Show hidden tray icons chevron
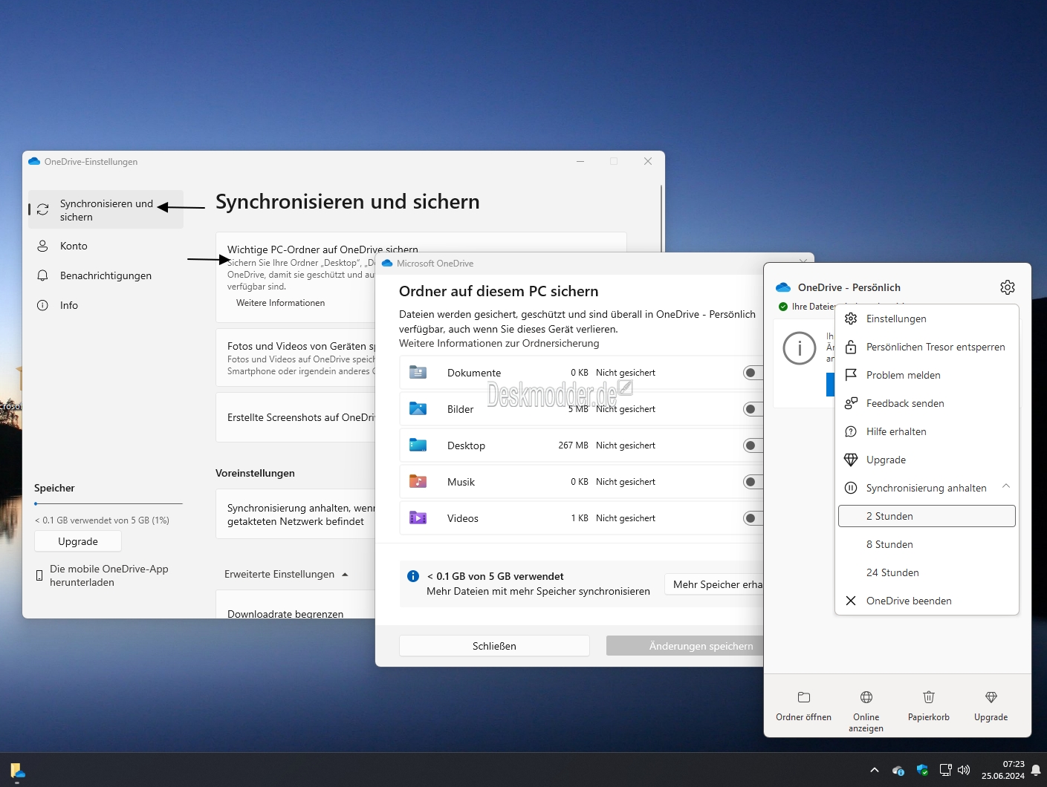Image resolution: width=1047 pixels, height=787 pixels. pyautogui.click(x=874, y=770)
